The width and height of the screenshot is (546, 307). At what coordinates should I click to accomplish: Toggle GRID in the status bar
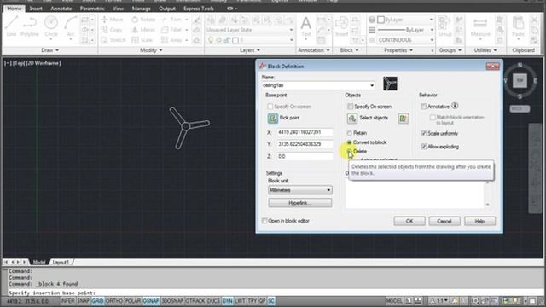97,301
